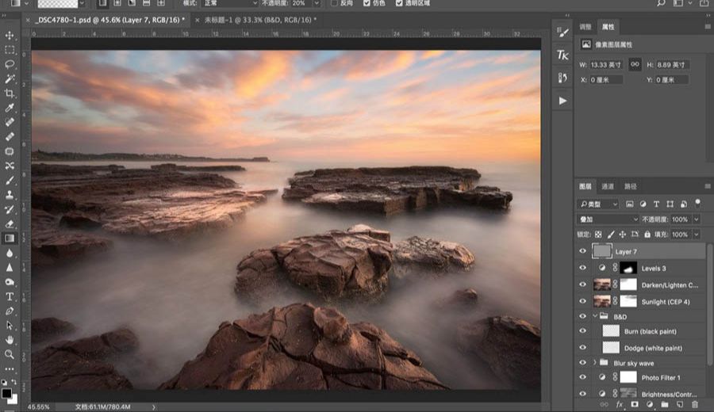Switch to the 调整 adjustments tab
This screenshot has width=714, height=412.
coord(585,27)
